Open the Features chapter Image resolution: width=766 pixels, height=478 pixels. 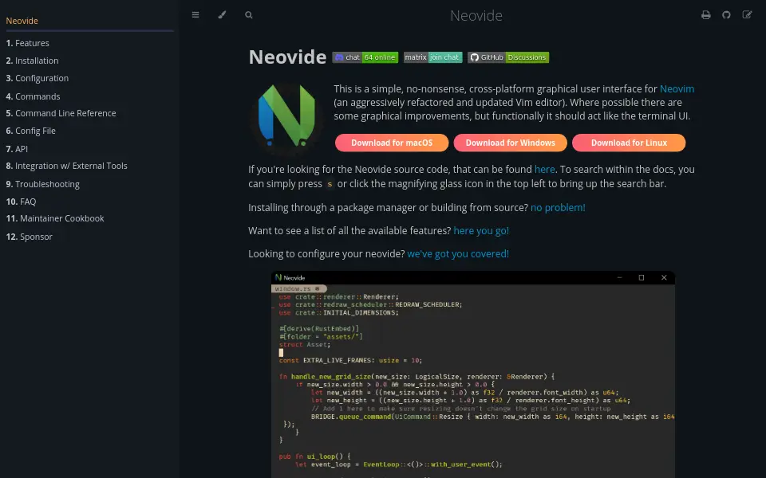[x=27, y=43]
